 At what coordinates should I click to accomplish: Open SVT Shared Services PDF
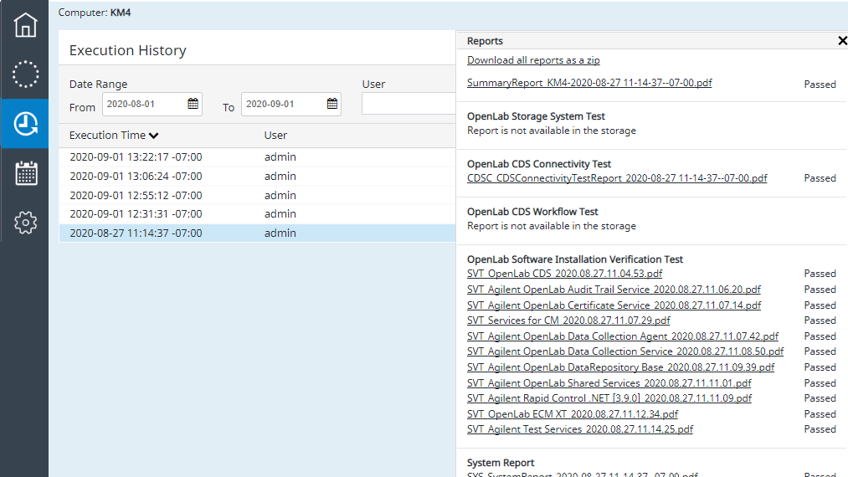point(609,383)
